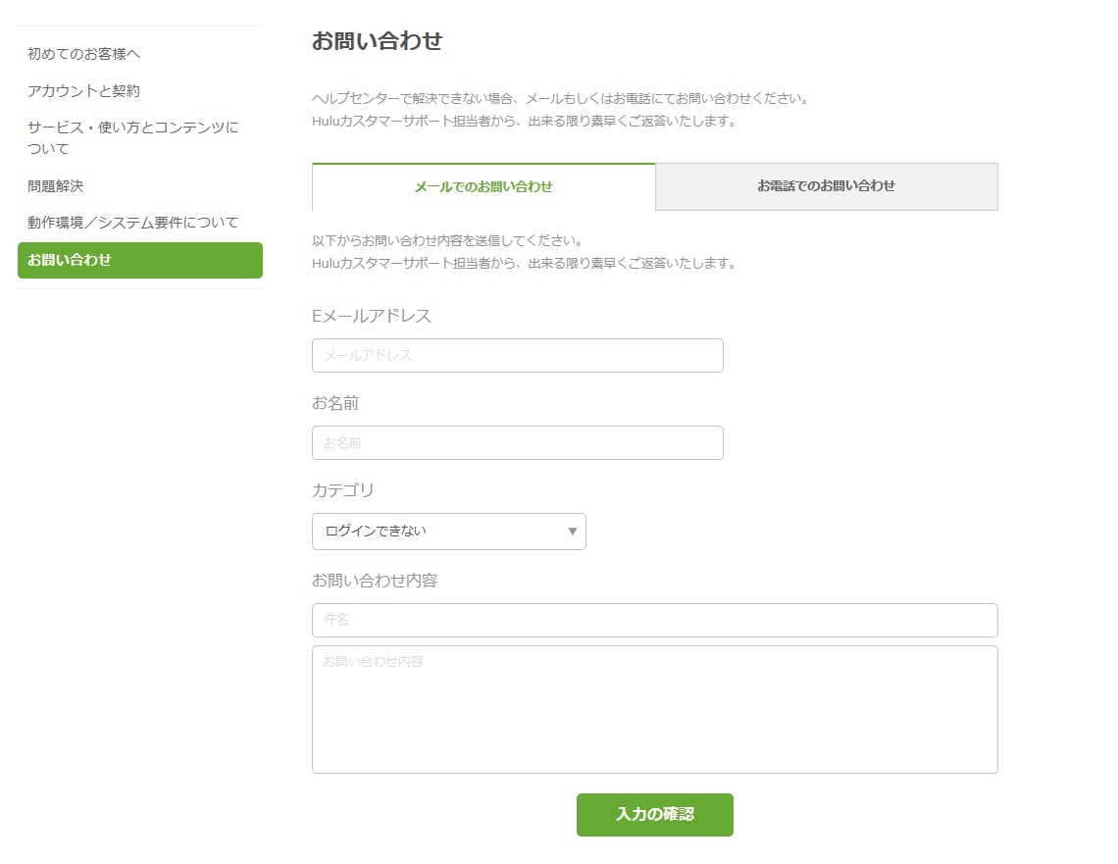Switch to お電話でのお問い合わせ tab

tap(826, 186)
